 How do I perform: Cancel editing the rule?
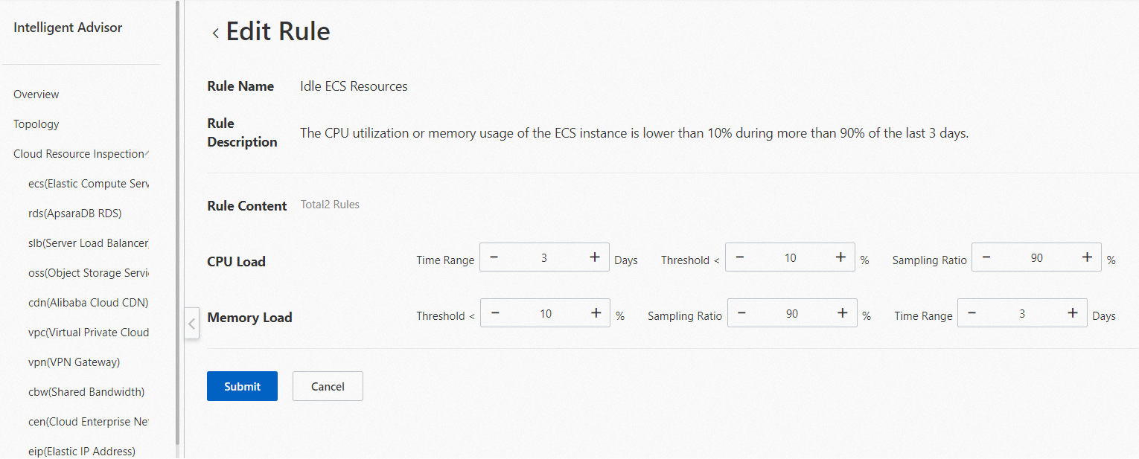click(328, 386)
